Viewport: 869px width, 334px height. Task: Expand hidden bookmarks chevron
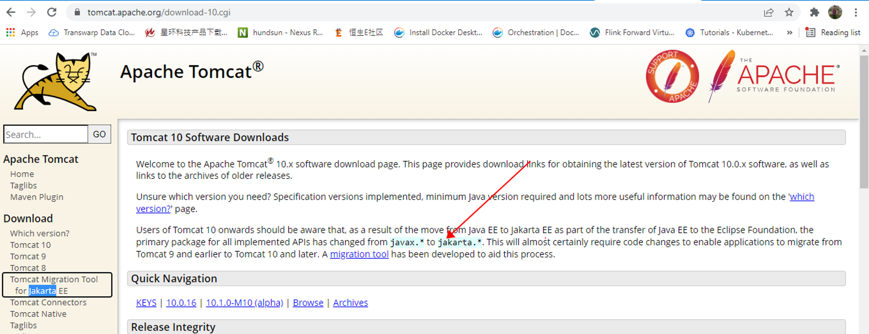(789, 33)
